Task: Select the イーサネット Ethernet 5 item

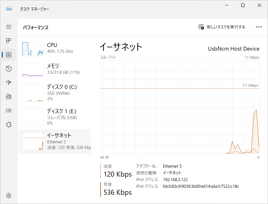Action: pos(55,141)
